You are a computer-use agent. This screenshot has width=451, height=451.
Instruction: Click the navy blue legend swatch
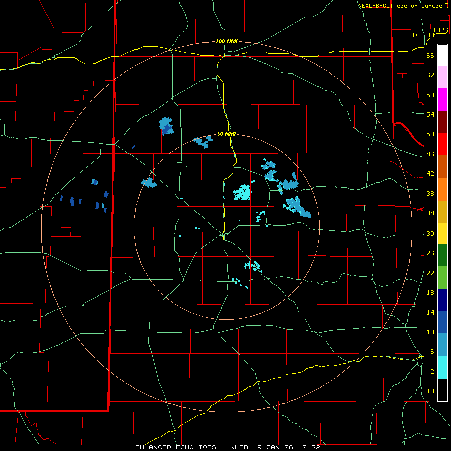point(442,300)
